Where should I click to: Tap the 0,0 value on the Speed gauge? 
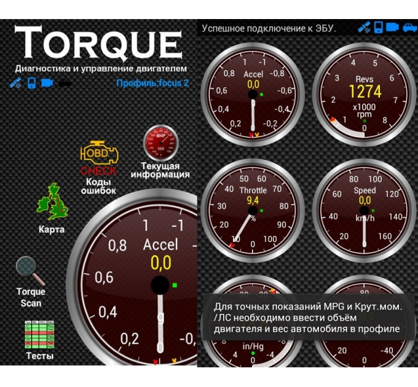[x=365, y=200]
